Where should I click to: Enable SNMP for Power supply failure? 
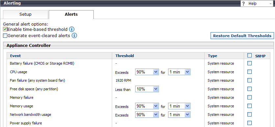(x=249, y=123)
